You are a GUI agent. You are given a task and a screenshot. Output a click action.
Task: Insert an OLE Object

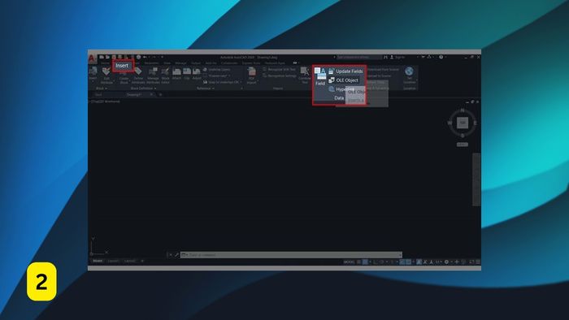click(343, 80)
